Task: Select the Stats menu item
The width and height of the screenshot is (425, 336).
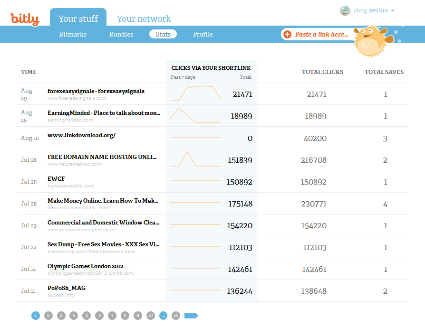Action: (x=163, y=34)
